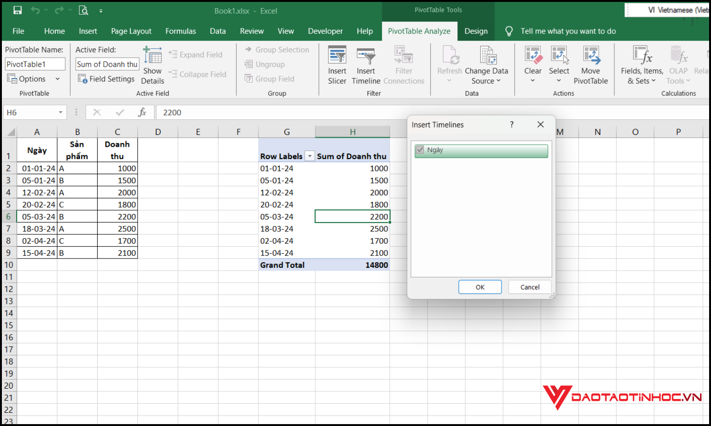Click the Group Field icon
Viewport: 711px width, 426px height.
coord(274,79)
